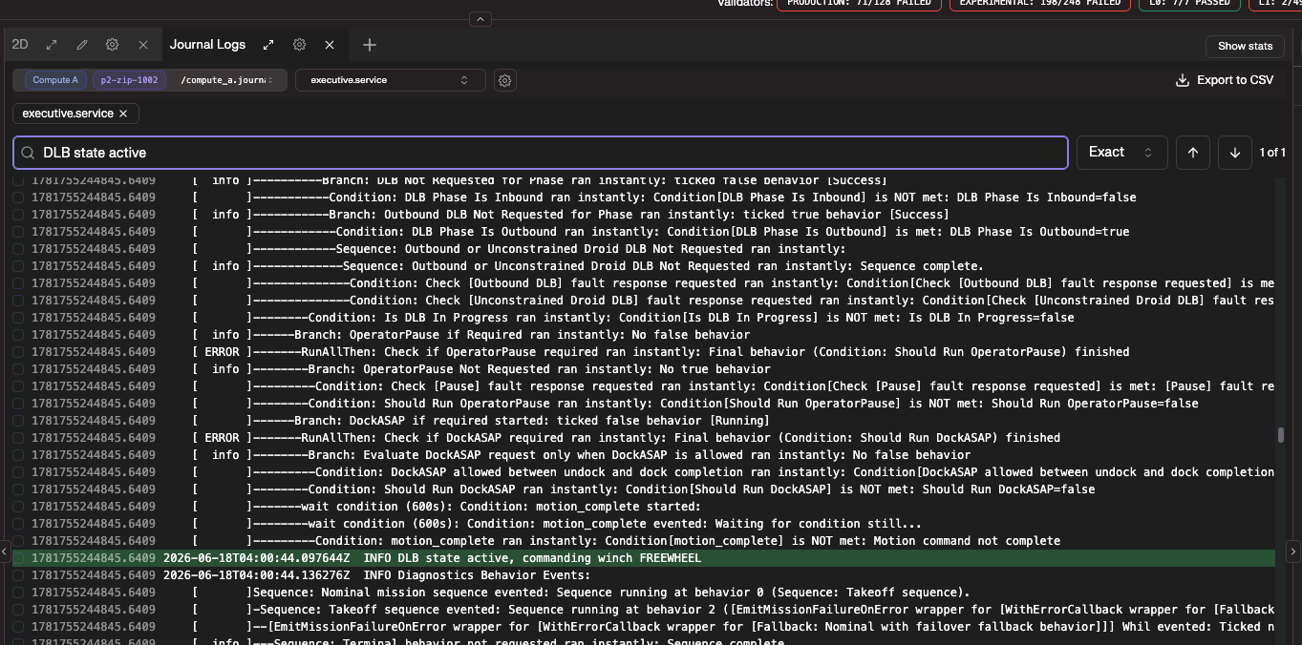
Task: Click the 'RunAllThen: Check if DockASAP required' ERROR line
Action: pos(644,438)
